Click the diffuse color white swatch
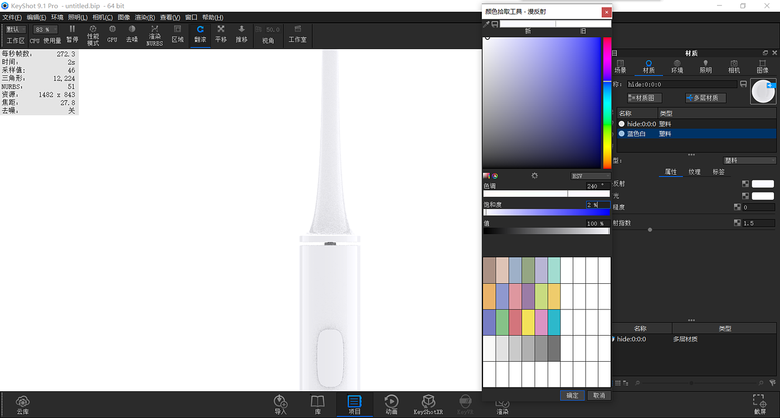Screen dimensions: 780x418 [x=763, y=184]
